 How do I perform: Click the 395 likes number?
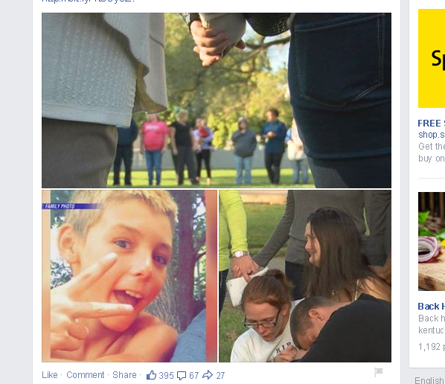click(x=166, y=376)
